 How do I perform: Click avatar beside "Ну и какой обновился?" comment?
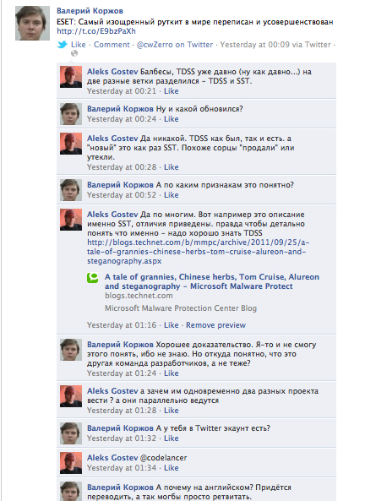[71, 114]
